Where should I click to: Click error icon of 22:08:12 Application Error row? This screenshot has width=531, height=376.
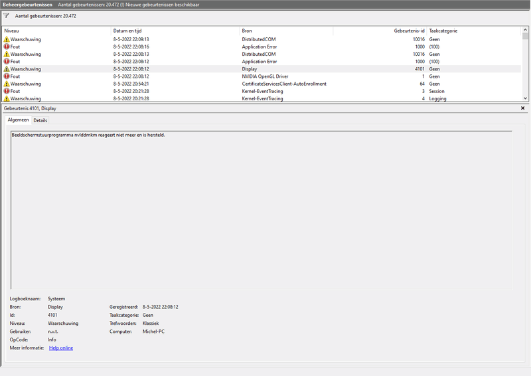pyautogui.click(x=7, y=61)
